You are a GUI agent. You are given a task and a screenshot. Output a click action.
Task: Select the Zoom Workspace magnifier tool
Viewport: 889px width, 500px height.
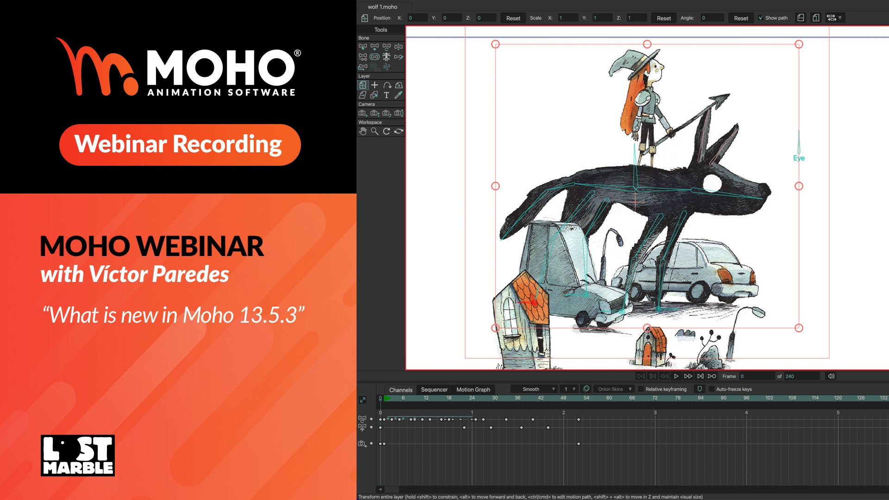click(375, 131)
